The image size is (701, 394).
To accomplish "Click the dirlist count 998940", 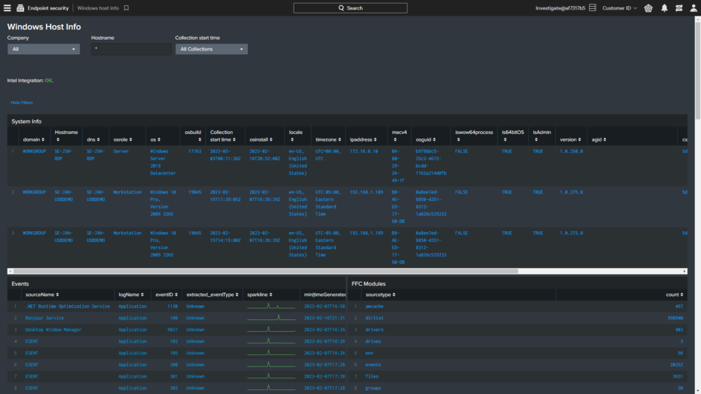I will pos(675,318).
